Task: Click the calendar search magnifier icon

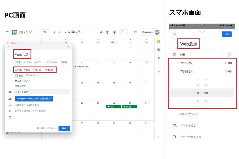Action: 101,32
